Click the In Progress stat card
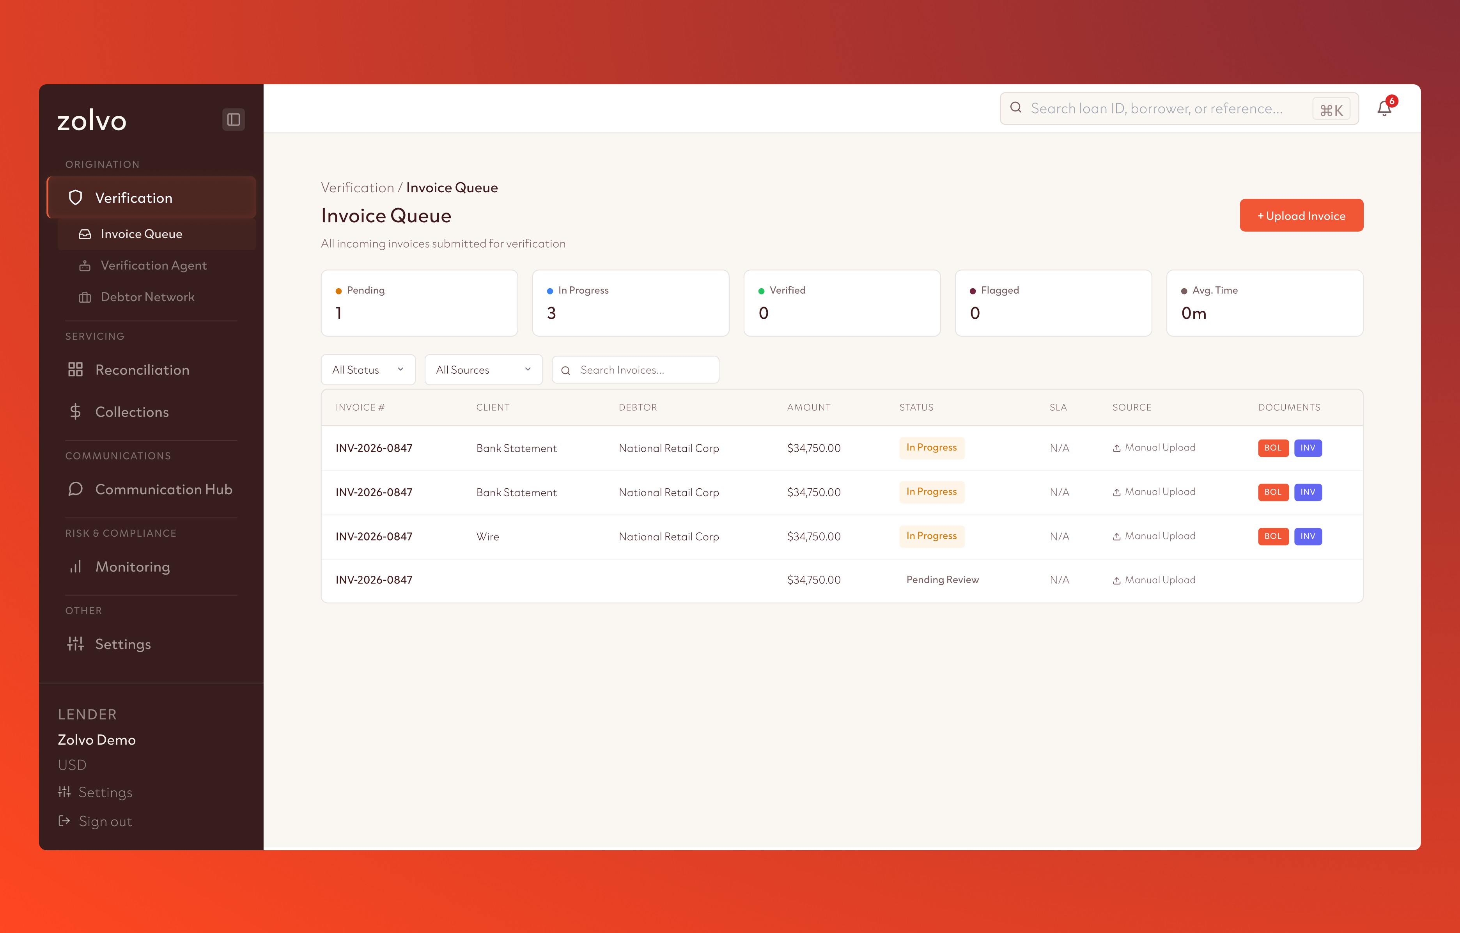This screenshot has width=1460, height=933. pos(631,303)
